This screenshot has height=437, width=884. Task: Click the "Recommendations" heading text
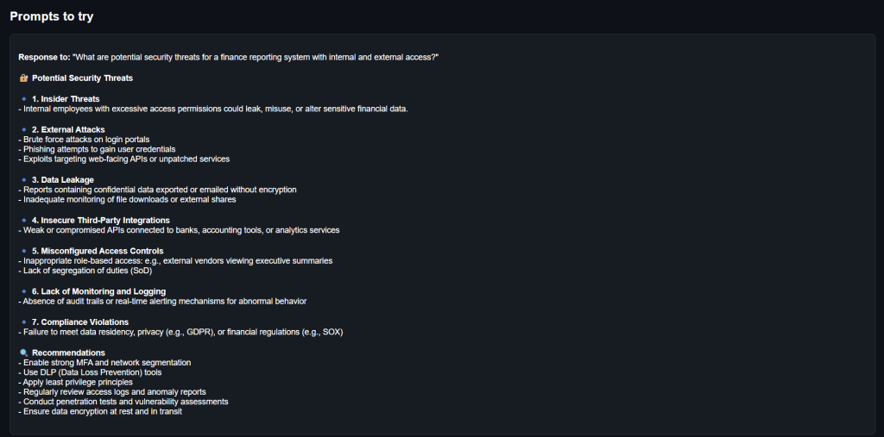pos(68,353)
